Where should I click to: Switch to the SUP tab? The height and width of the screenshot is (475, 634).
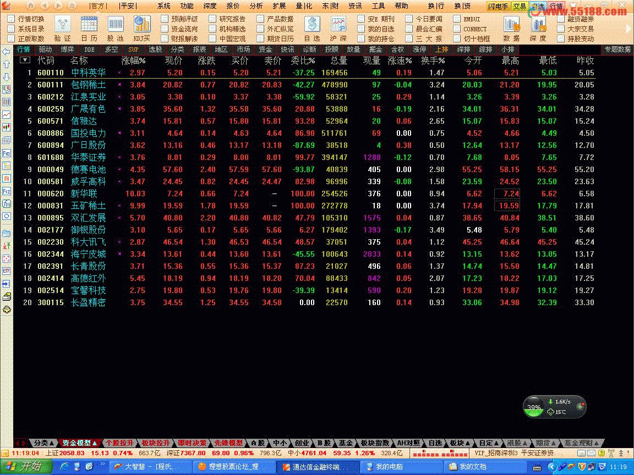133,49
